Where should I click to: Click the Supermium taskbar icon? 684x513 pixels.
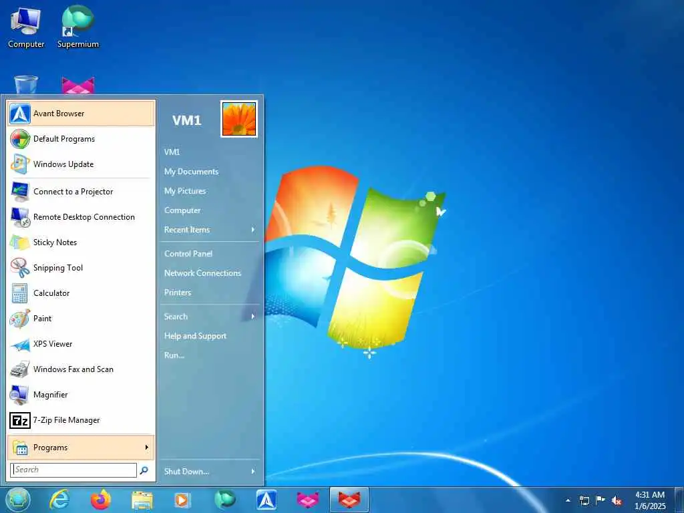pos(224,500)
